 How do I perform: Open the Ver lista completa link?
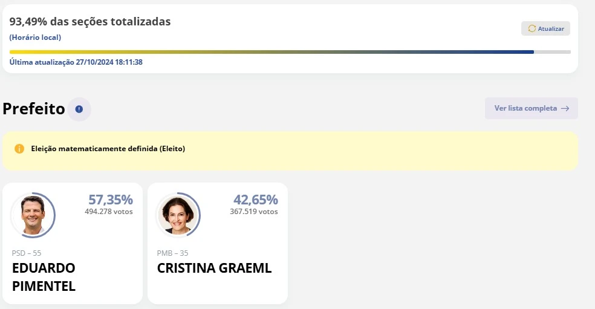(x=531, y=109)
